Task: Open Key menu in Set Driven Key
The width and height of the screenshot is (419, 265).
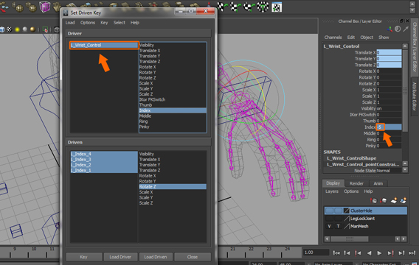Action: (x=104, y=23)
